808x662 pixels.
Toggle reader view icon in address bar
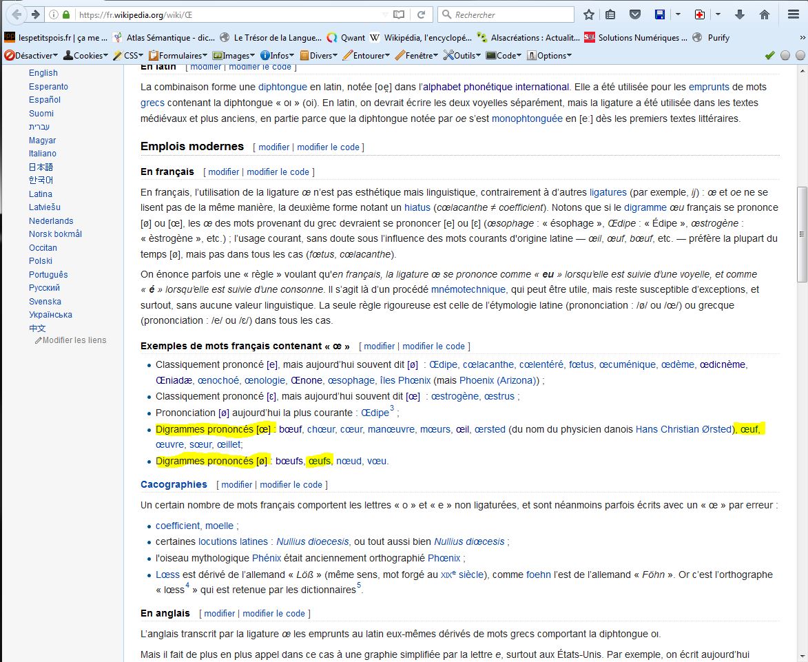[399, 14]
